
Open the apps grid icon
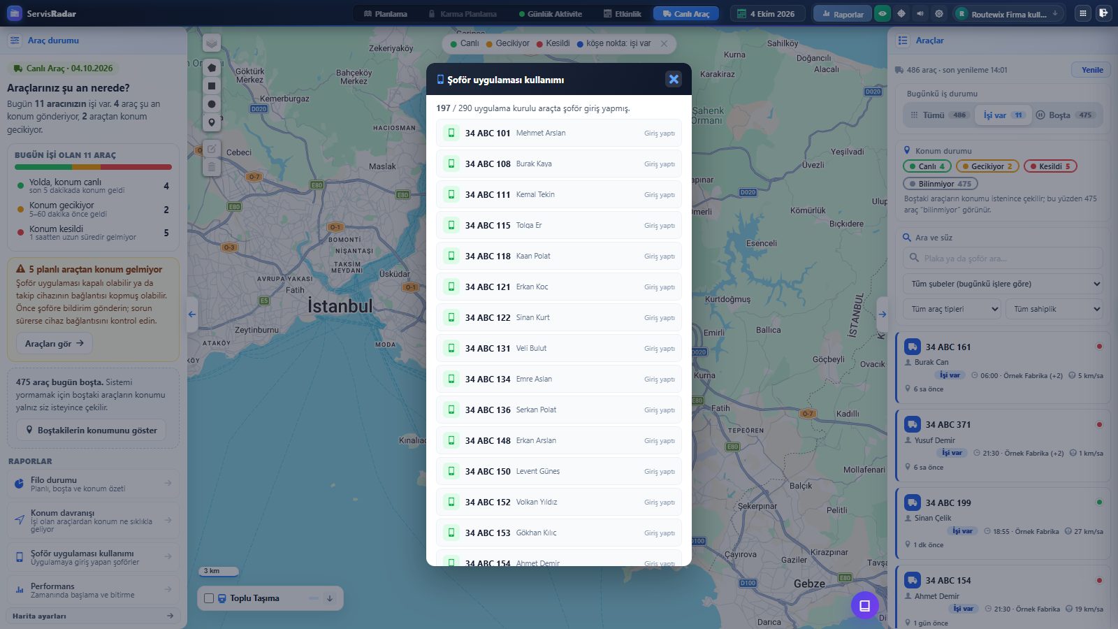click(1083, 13)
